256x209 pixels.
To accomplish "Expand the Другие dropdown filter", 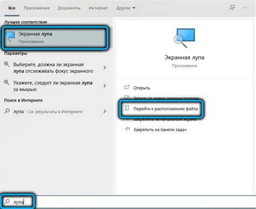I will pyautogui.click(x=126, y=8).
